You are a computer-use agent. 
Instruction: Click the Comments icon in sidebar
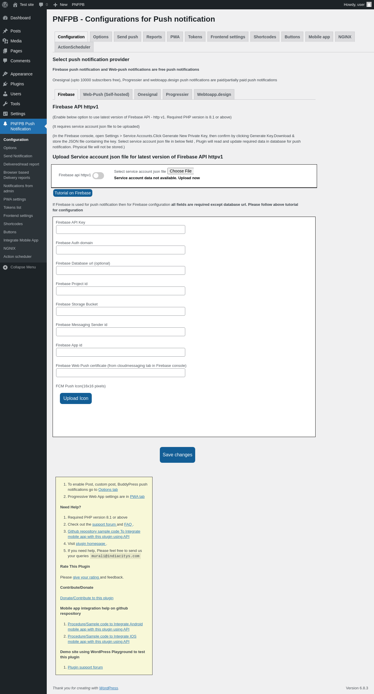tap(5, 61)
